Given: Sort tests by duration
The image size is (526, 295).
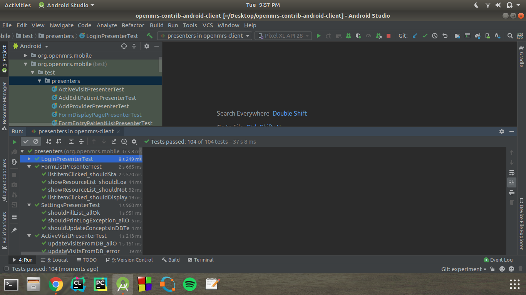Looking at the screenshot, I should coord(59,142).
